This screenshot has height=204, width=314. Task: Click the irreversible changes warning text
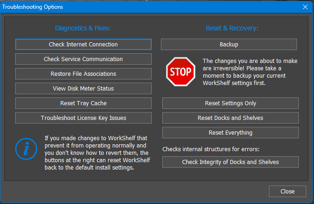(250, 72)
